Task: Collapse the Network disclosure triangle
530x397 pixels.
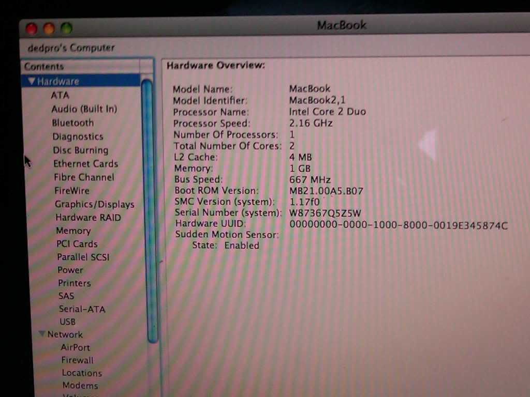Action: point(42,334)
